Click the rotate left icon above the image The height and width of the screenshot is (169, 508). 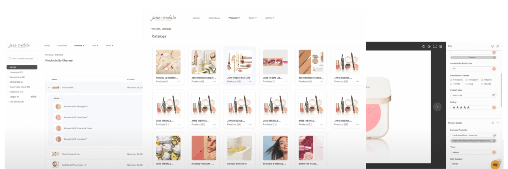pos(423,46)
